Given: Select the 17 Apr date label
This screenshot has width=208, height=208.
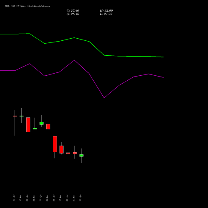Looking at the screenshot, I should coord(20,198).
